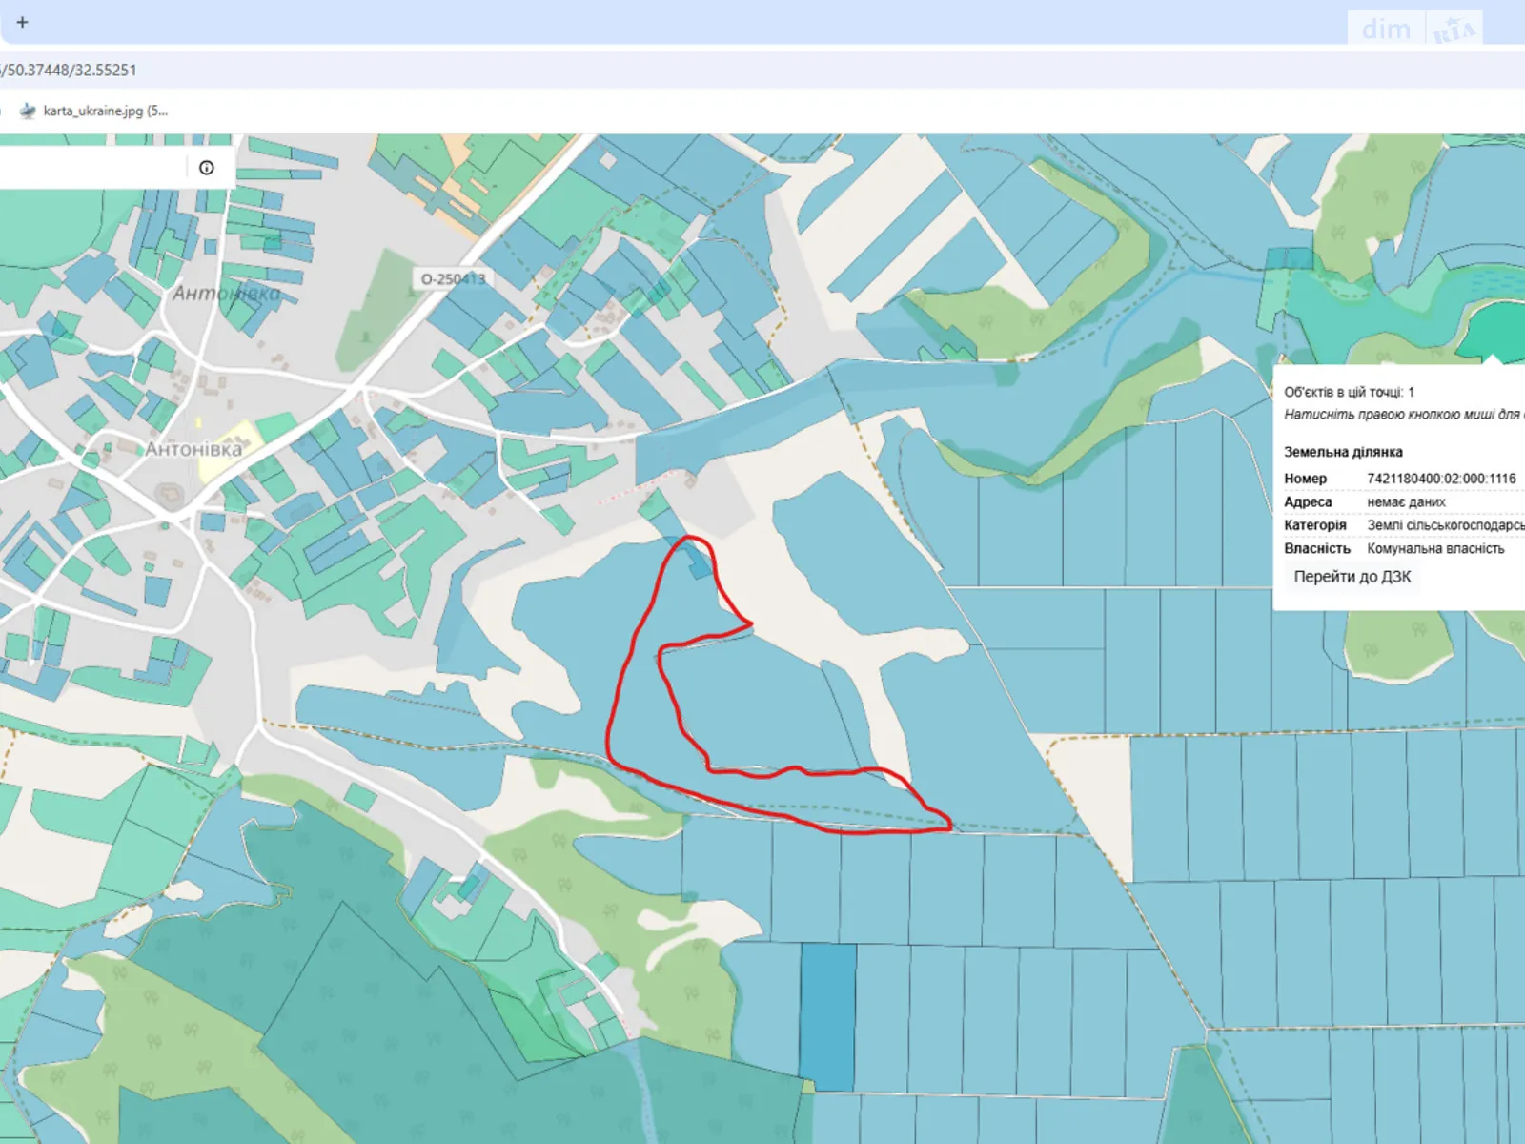Click the Земельна ділянка popup heading

1343,452
